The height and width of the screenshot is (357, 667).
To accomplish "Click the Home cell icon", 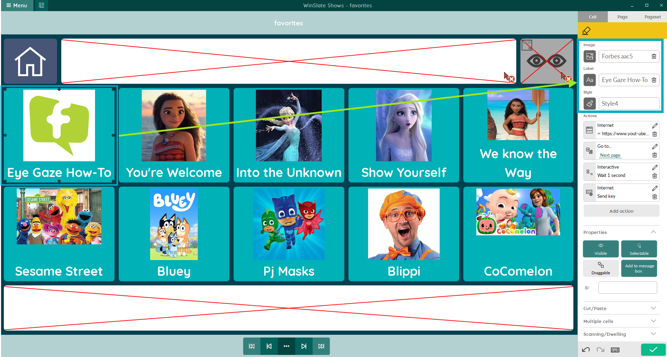I will coord(30,61).
